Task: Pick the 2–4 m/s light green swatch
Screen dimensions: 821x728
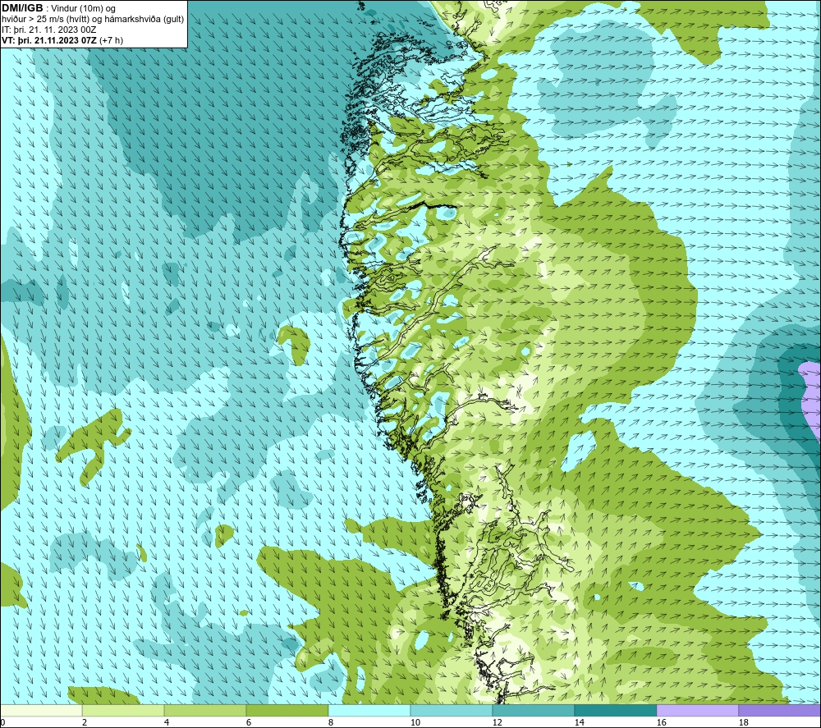Action: [x=123, y=710]
